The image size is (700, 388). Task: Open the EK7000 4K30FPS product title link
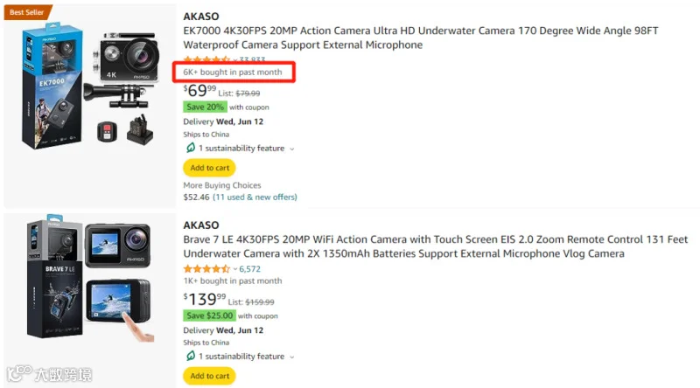[x=421, y=38]
